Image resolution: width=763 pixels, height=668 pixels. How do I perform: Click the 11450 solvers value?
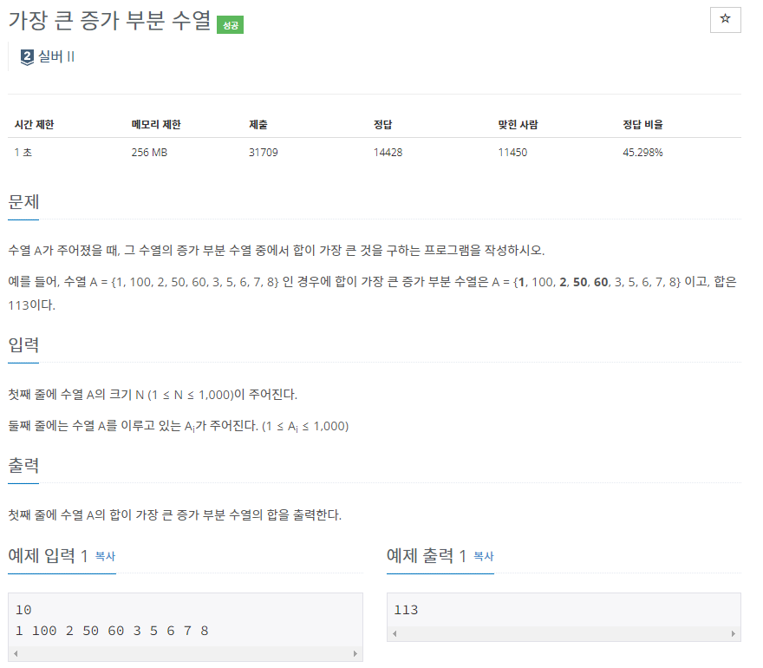tap(512, 153)
